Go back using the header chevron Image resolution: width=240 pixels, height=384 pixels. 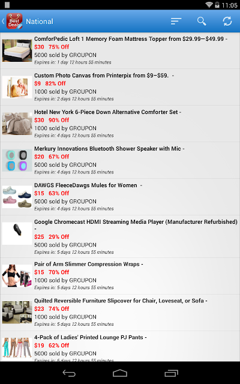pyautogui.click(x=3, y=22)
